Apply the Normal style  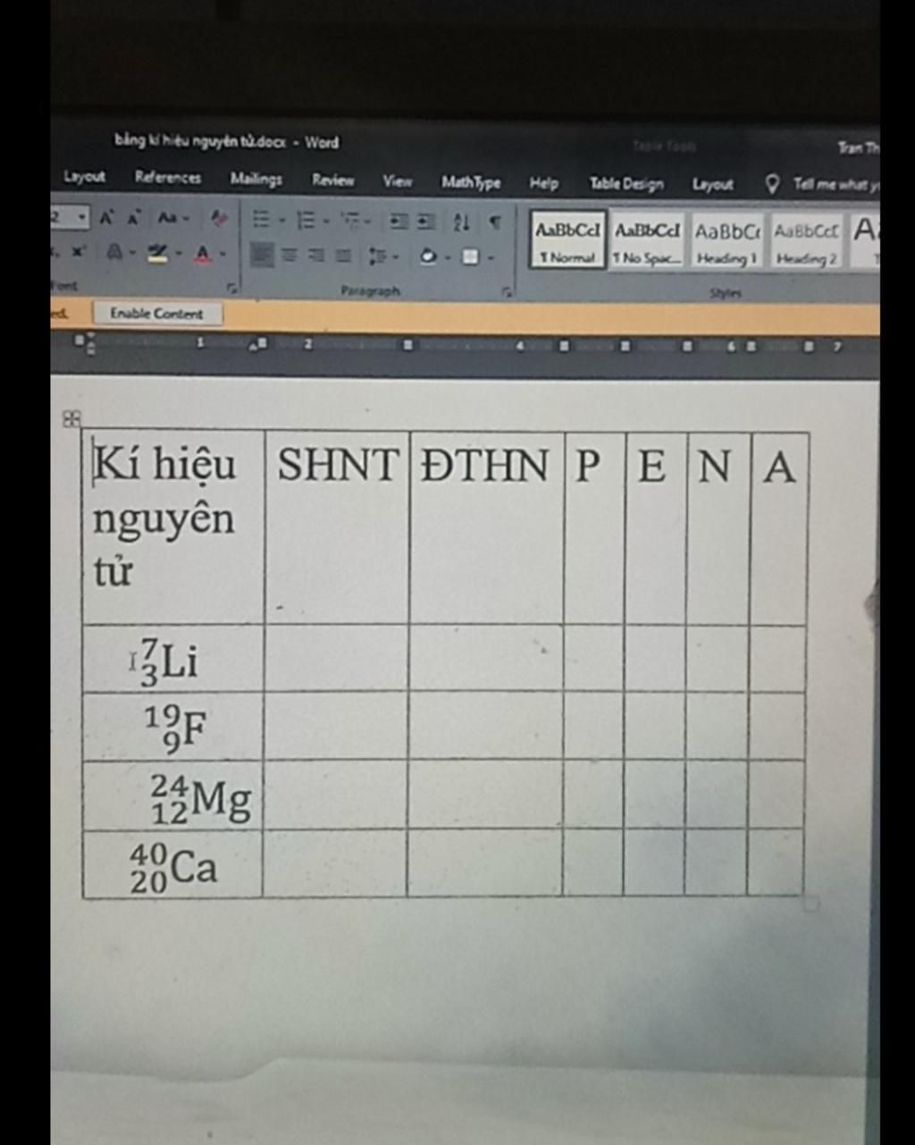pyautogui.click(x=568, y=240)
